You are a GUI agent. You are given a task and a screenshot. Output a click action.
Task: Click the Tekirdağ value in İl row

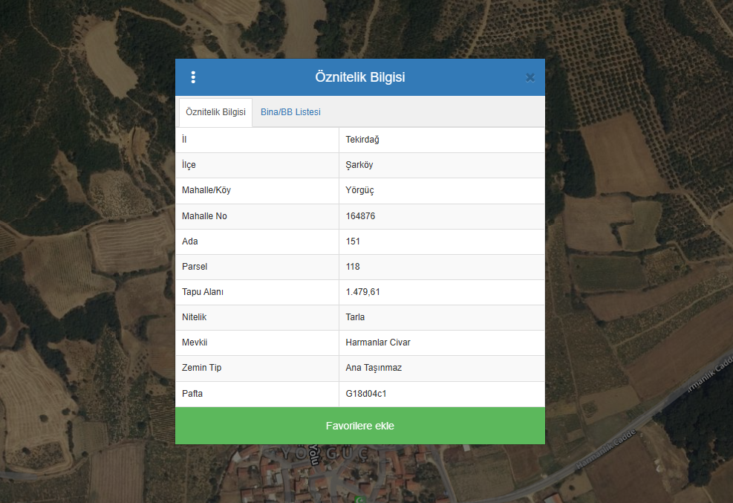(362, 140)
